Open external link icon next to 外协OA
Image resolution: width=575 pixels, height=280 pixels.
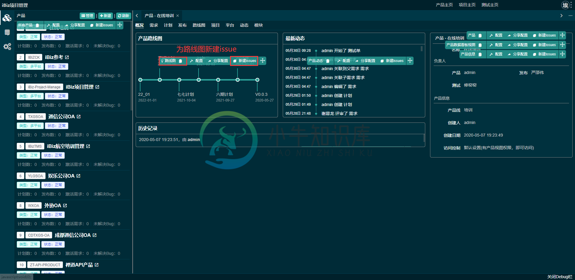point(65,205)
